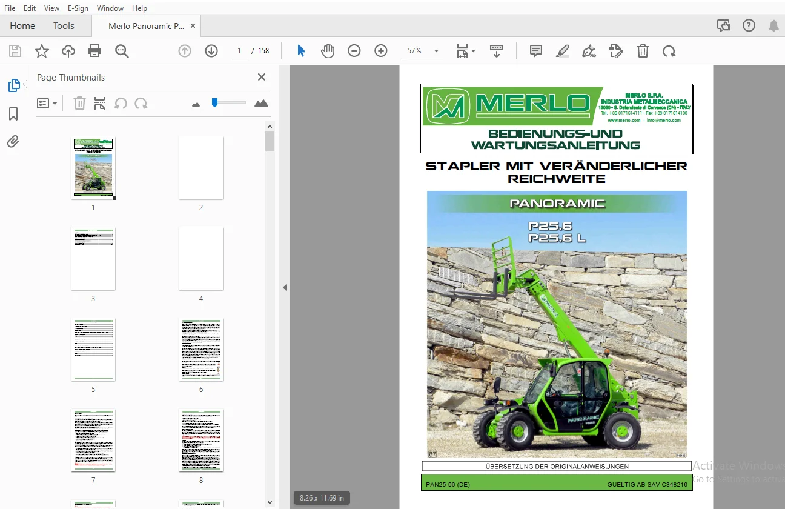Open the File menu

(x=10, y=8)
